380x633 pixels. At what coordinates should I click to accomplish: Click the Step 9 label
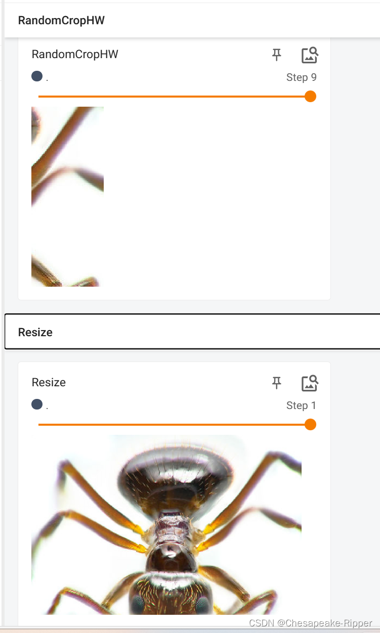click(302, 77)
